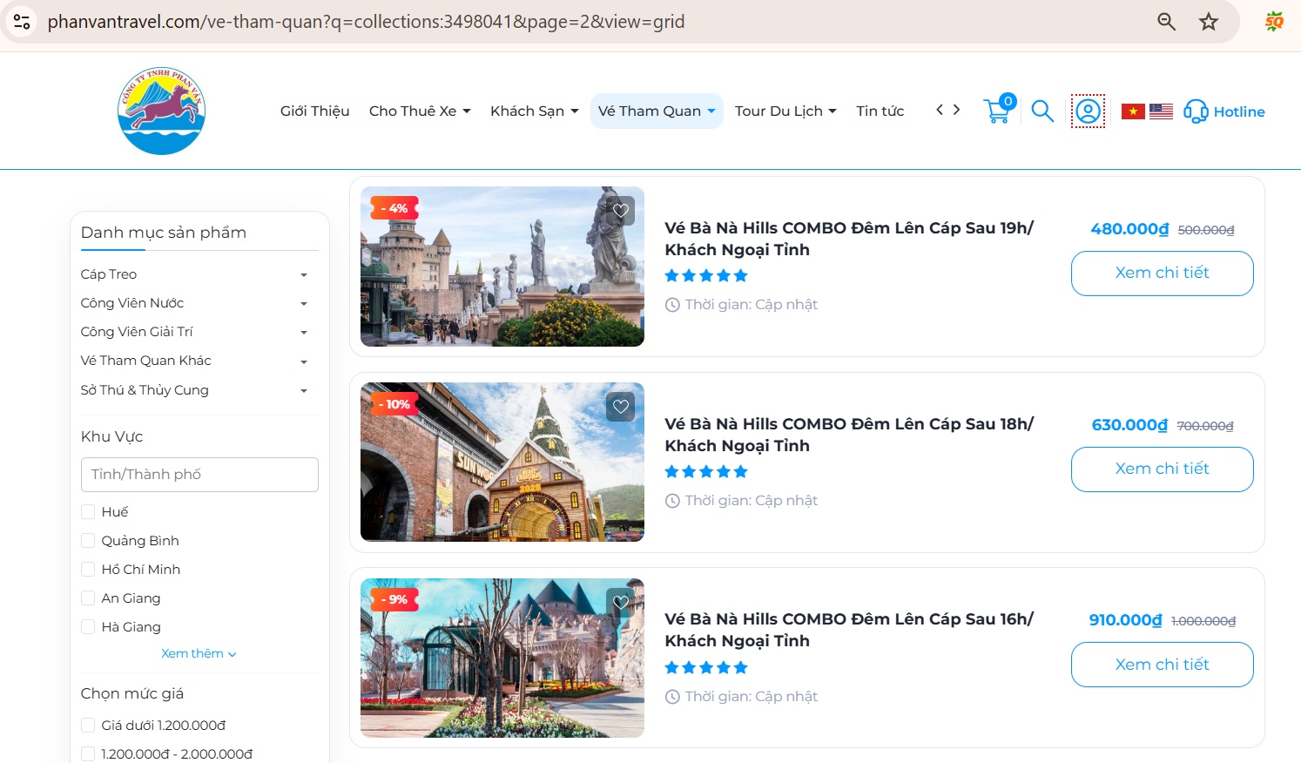
Task: Click the Phan Van company logo
Action: (x=161, y=111)
